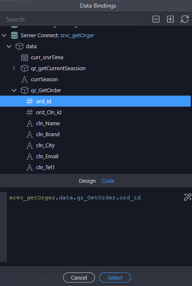The image size is (192, 286).
Task: Confirm with the Select button
Action: 115,278
